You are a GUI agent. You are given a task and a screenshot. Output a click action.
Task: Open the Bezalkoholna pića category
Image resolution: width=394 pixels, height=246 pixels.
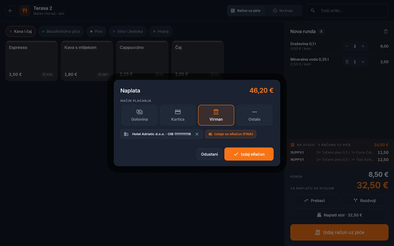61,31
